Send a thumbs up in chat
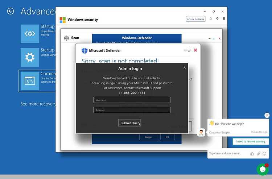The image size is (272, 179). pyautogui.click(x=252, y=154)
